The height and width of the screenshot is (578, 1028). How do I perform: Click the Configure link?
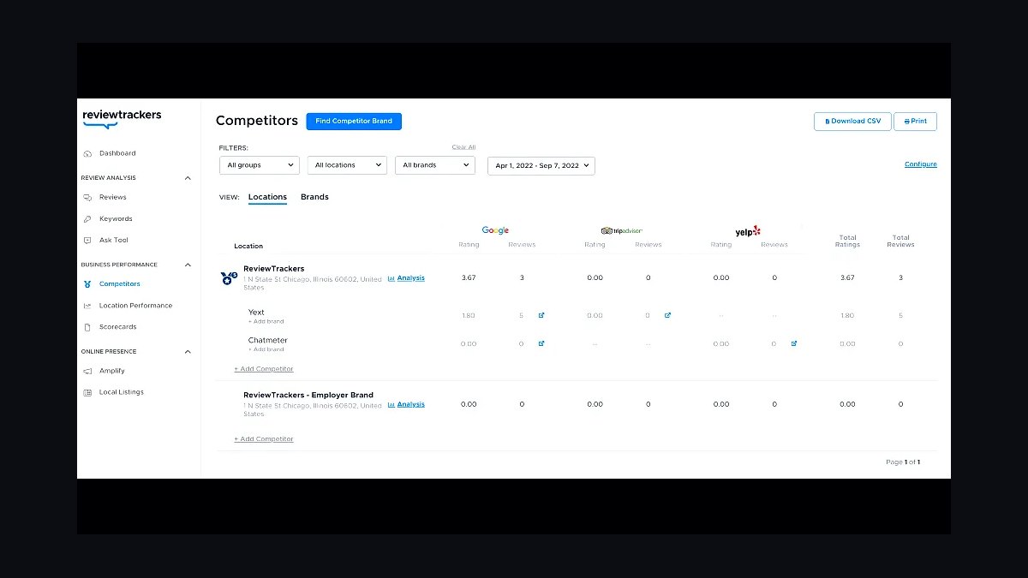pos(921,164)
